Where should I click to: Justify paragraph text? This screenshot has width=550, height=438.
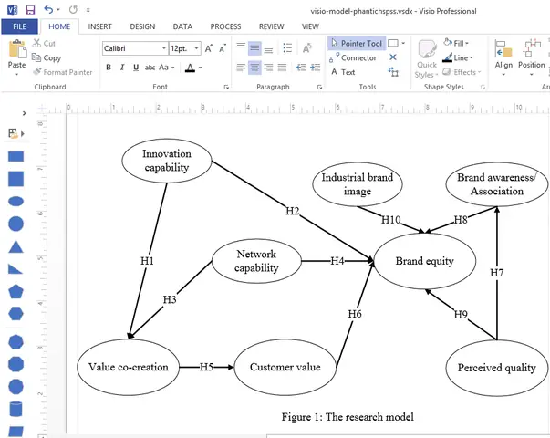(x=282, y=68)
